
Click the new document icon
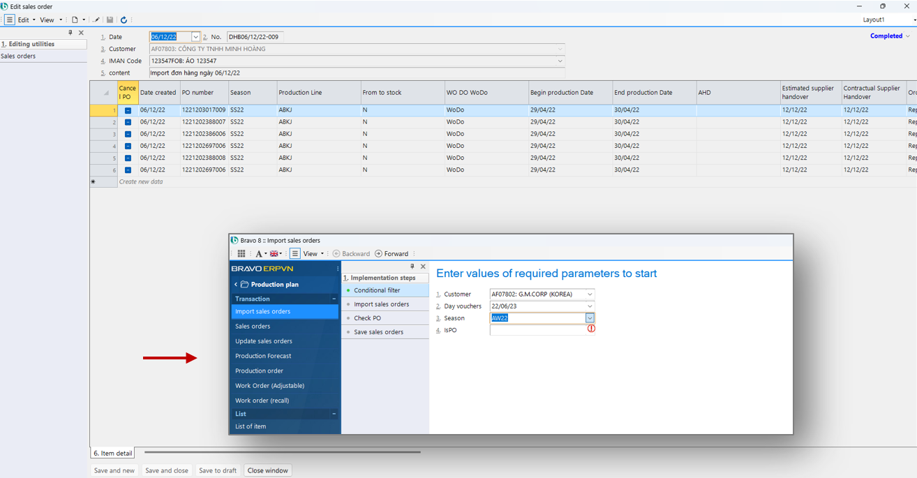[75, 20]
